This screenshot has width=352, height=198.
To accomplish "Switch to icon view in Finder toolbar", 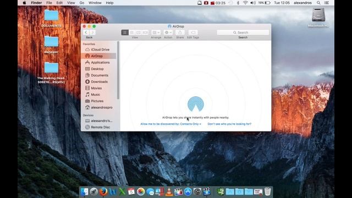I will click(125, 32).
